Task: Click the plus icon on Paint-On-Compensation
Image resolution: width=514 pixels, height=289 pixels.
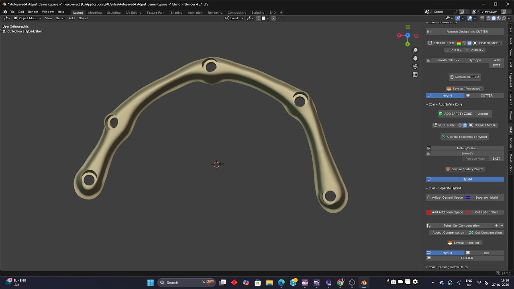Action: [496, 226]
